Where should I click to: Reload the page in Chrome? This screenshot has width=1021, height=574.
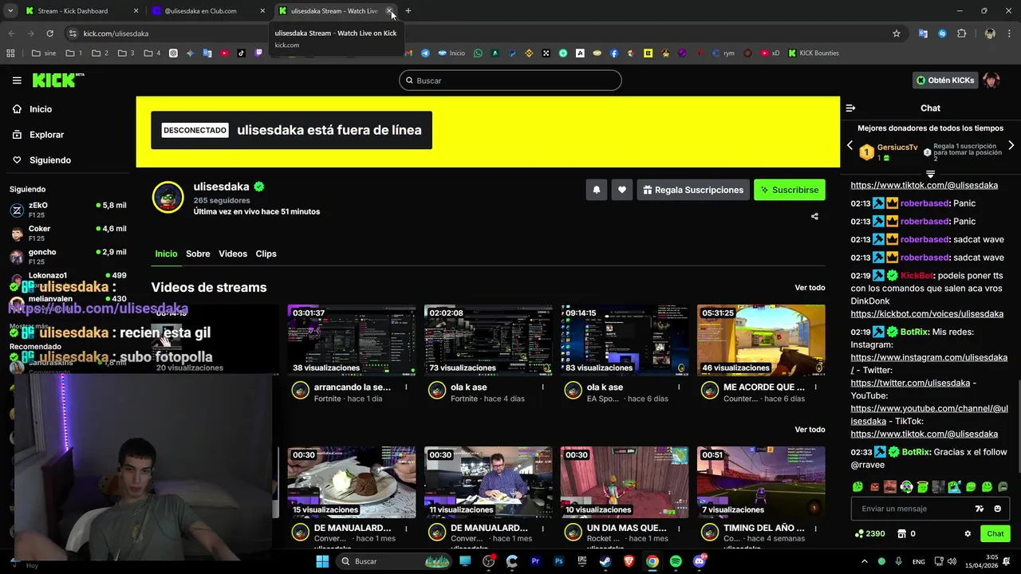(x=49, y=33)
